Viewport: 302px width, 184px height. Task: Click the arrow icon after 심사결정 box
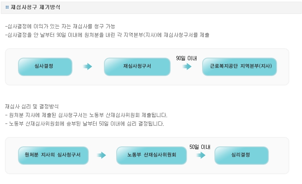click(x=88, y=66)
